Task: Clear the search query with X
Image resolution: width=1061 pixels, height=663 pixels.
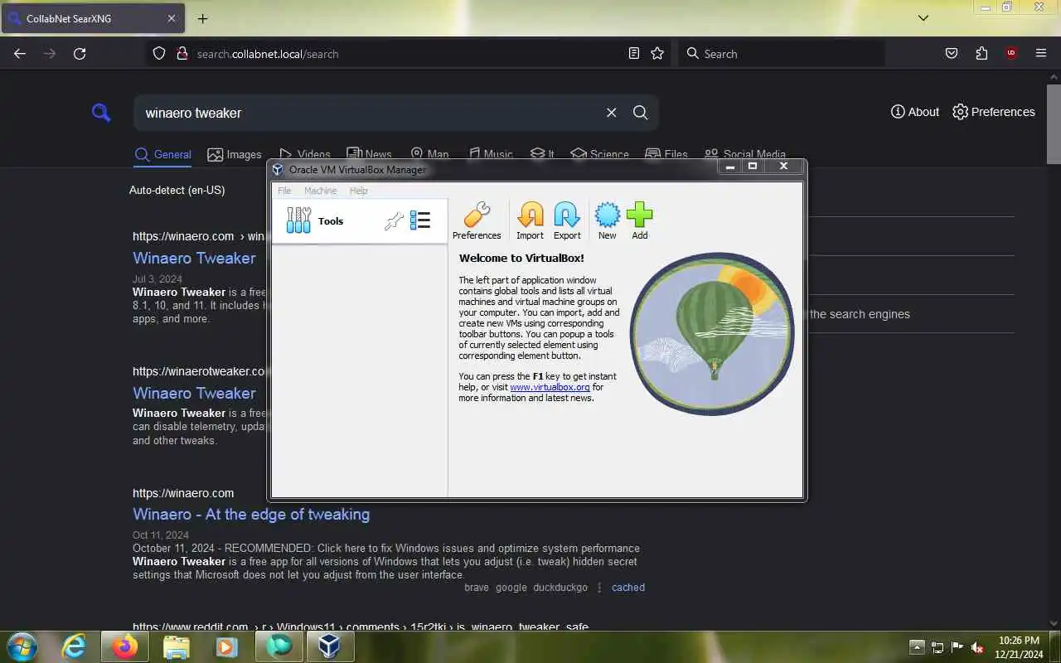Action: (612, 113)
